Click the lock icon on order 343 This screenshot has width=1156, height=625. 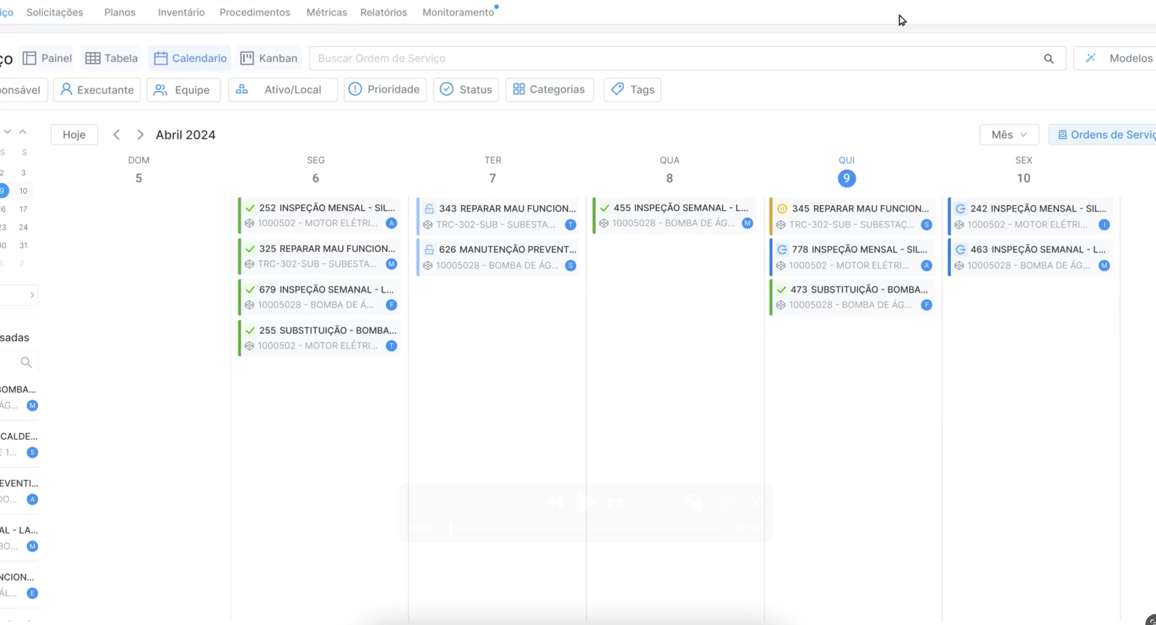[x=429, y=208]
